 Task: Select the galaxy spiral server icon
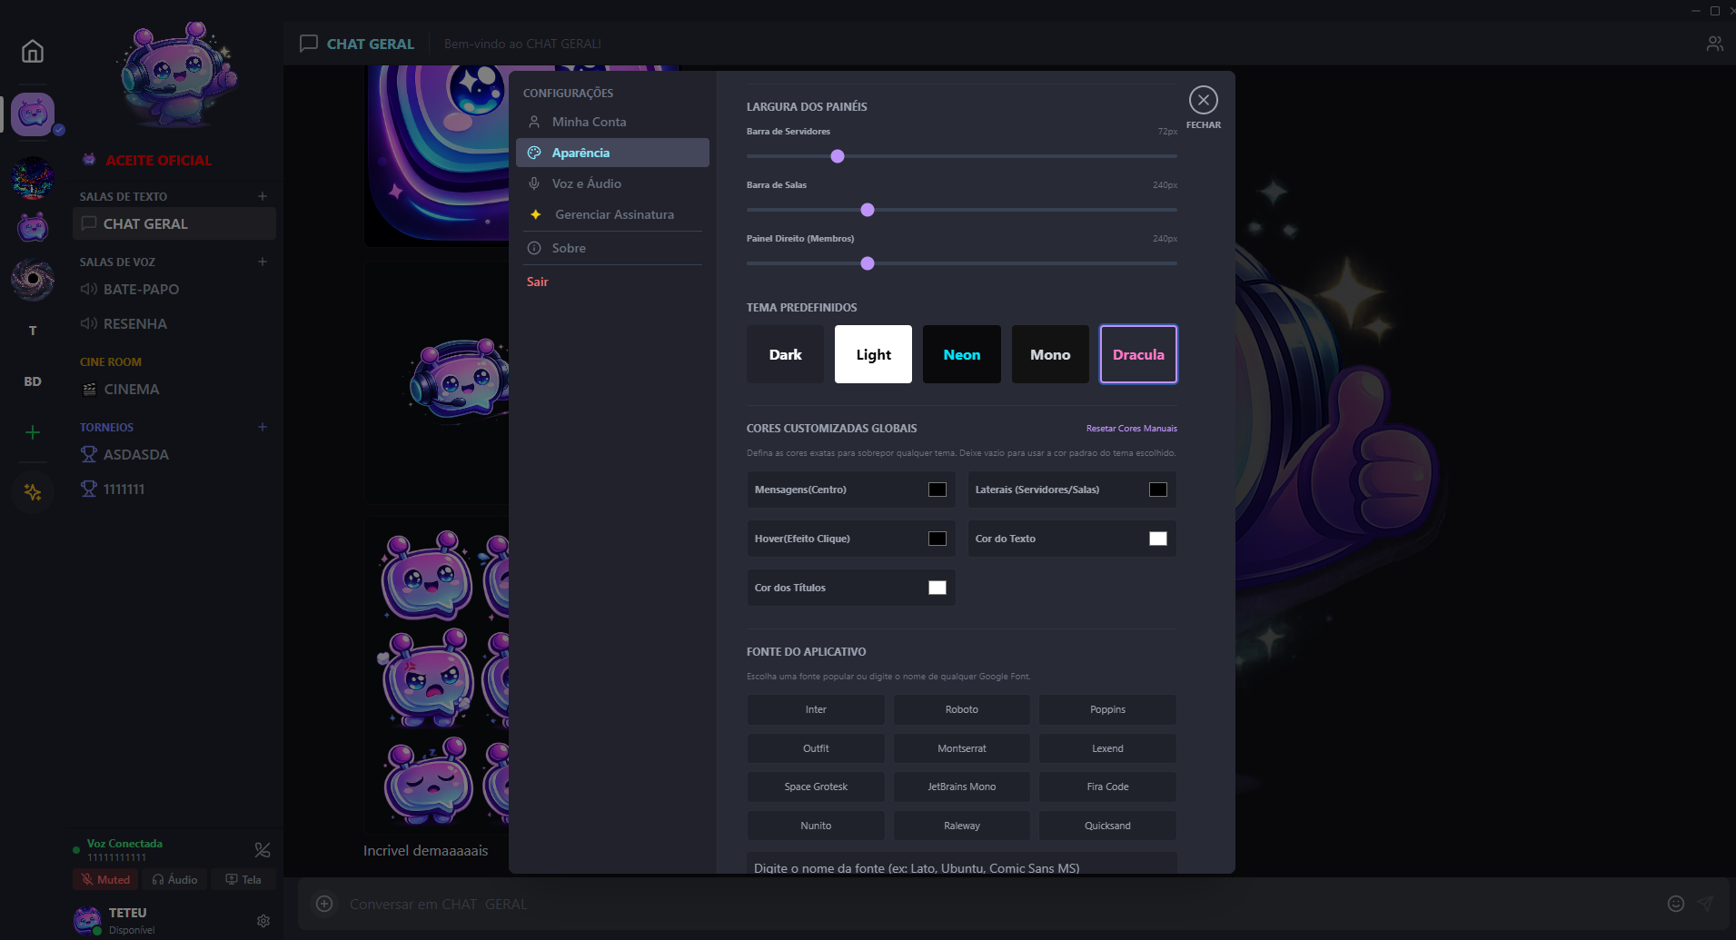click(33, 280)
